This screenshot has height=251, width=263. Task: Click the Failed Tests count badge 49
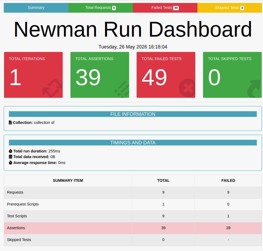pos(176,8)
